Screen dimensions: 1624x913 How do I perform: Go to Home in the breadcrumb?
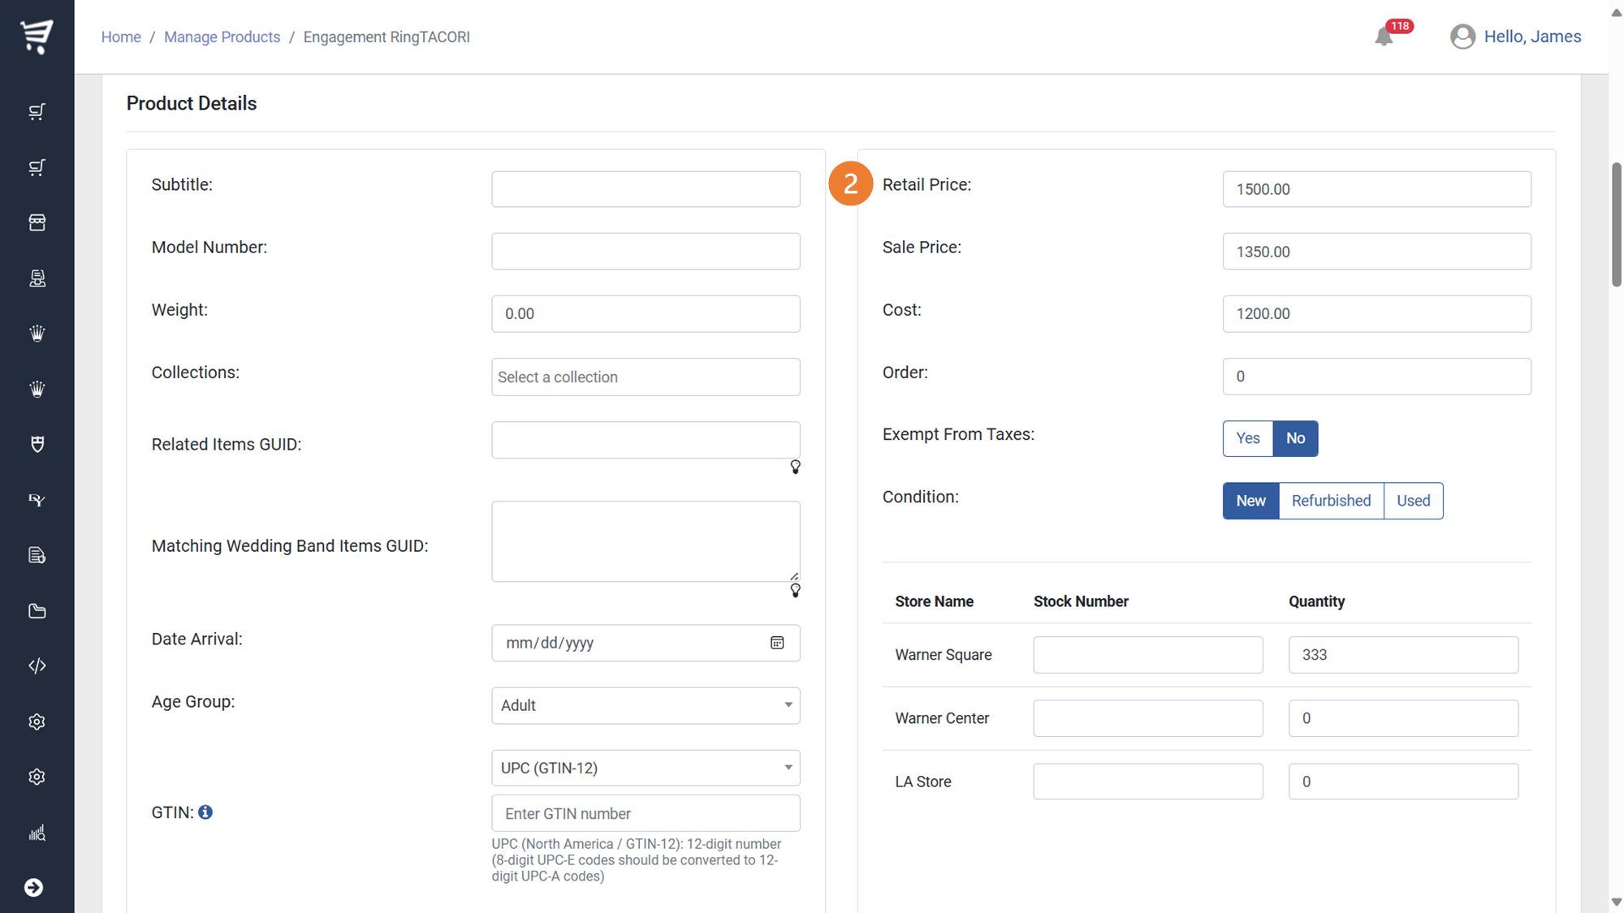point(121,37)
